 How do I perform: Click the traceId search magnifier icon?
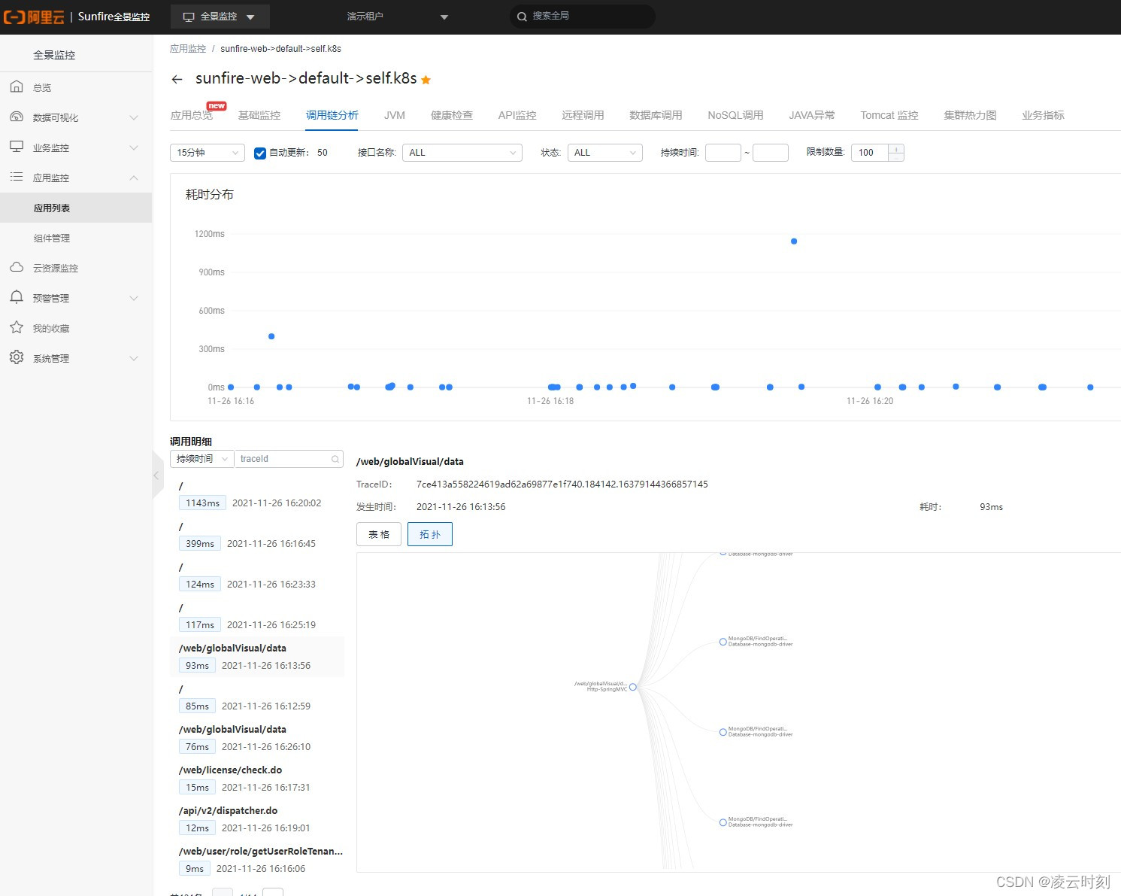click(335, 459)
